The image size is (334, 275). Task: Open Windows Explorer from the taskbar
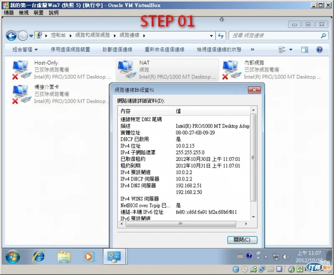(x=64, y=257)
